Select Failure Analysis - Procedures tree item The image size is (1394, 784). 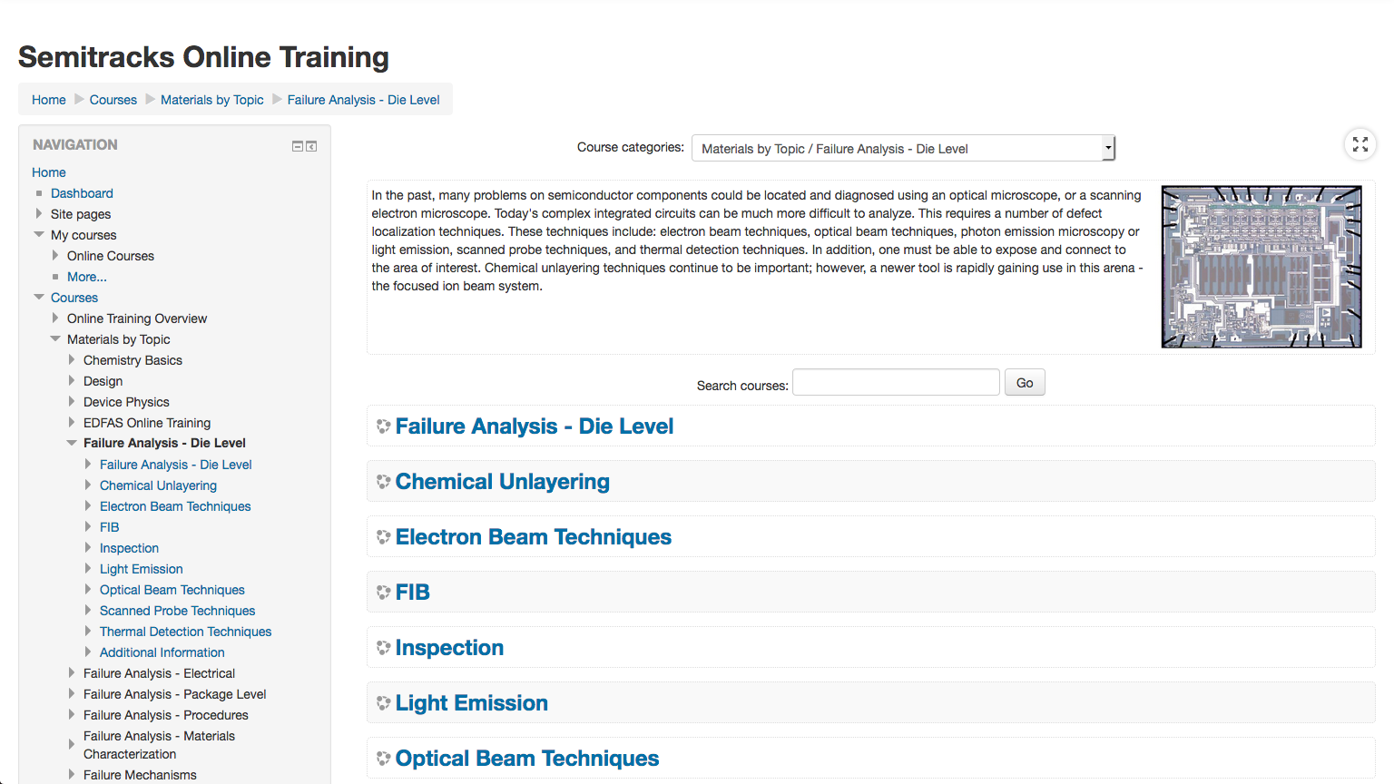click(166, 715)
